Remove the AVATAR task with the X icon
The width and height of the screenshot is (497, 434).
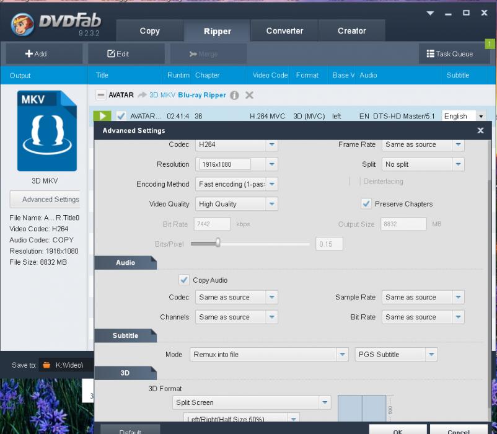point(249,95)
